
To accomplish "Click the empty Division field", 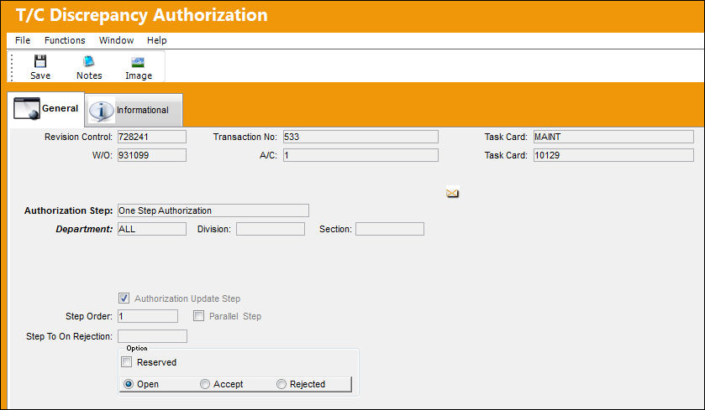I will [271, 229].
